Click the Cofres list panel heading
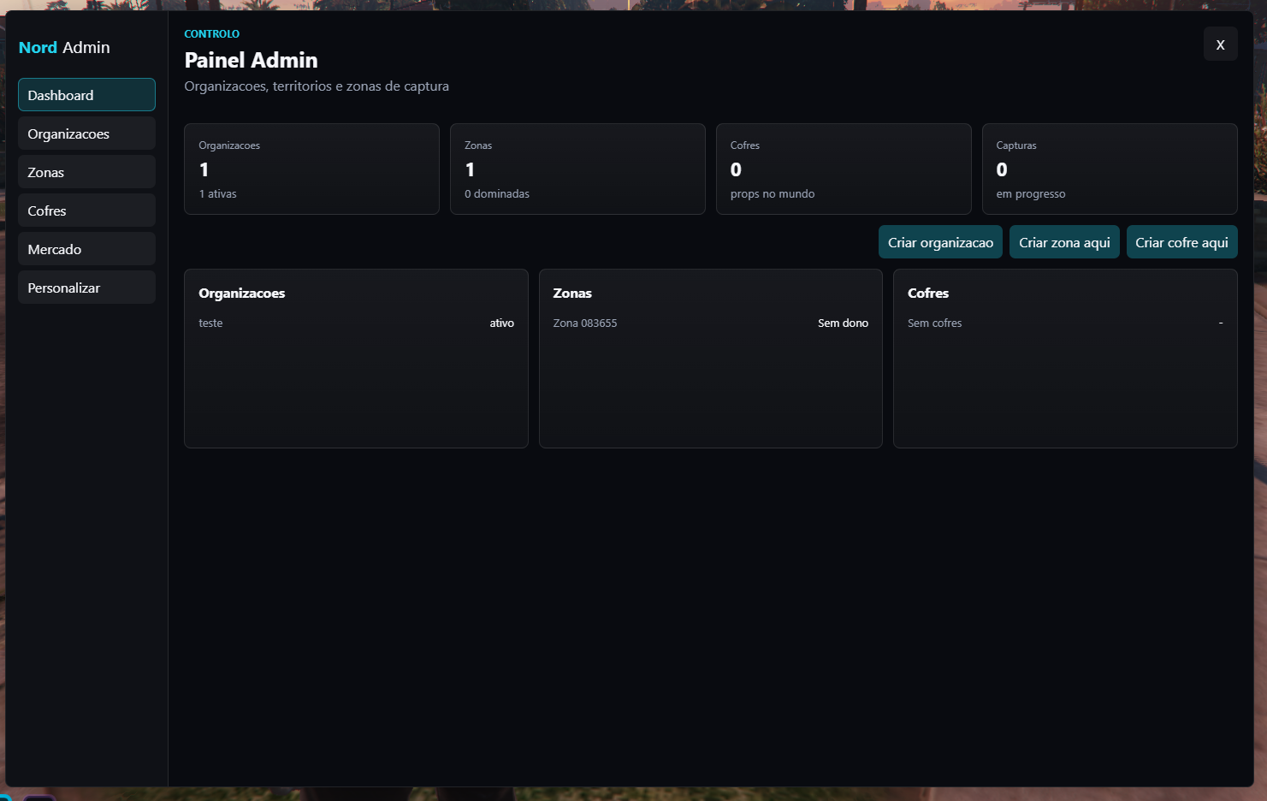 pos(928,293)
